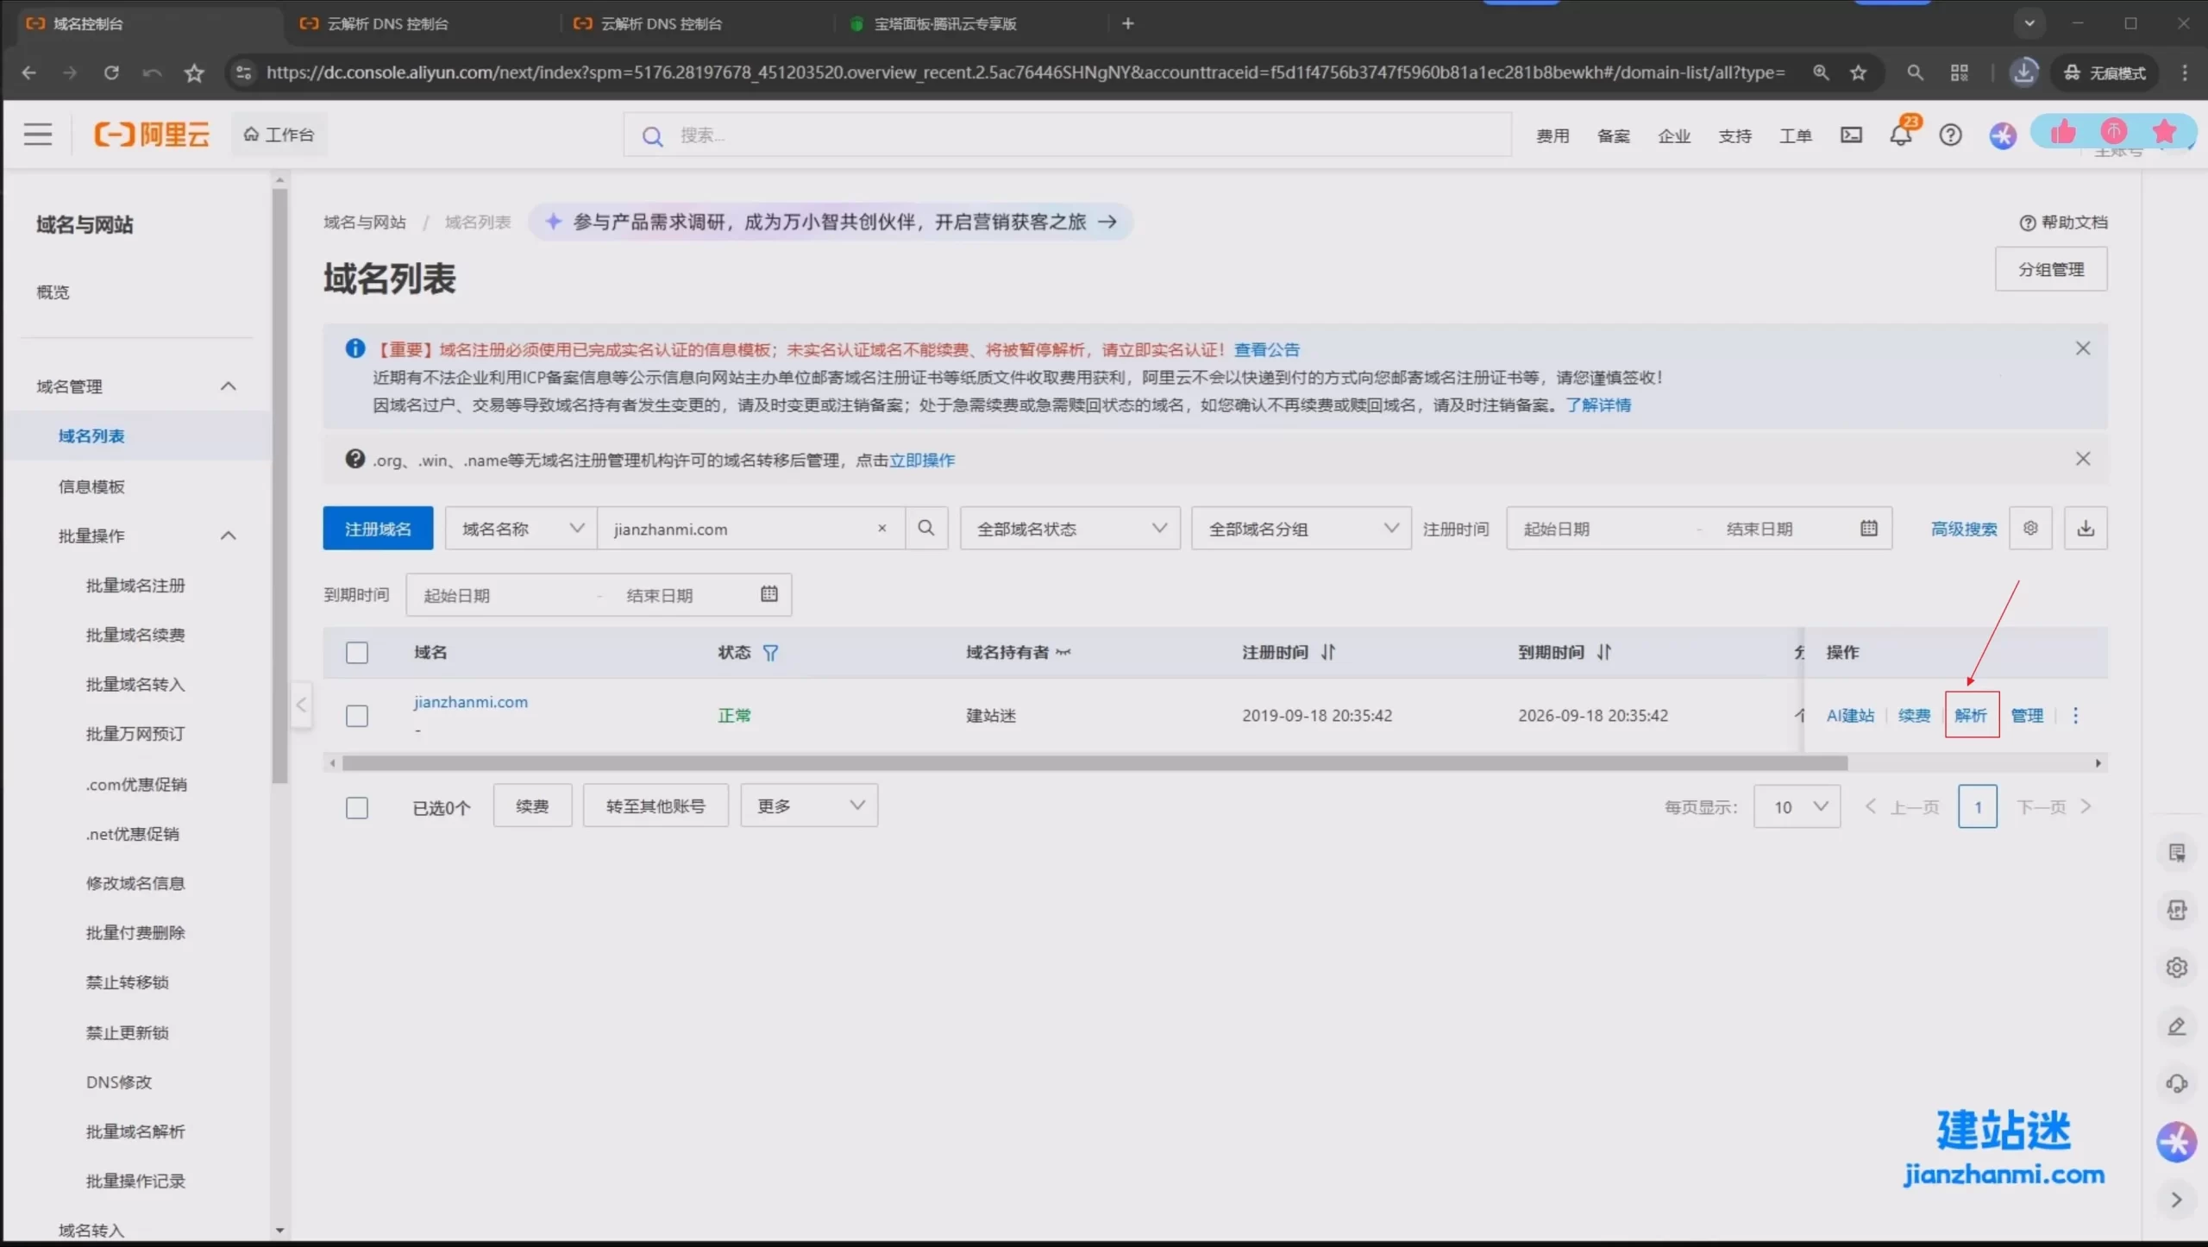2208x1247 pixels.
Task: Click the notification bell icon
Action: tap(1900, 135)
